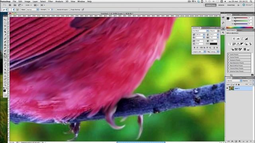The height and width of the screenshot is (143, 255).
Task: Open the Filter menu
Action: pyautogui.click(x=51, y=1)
